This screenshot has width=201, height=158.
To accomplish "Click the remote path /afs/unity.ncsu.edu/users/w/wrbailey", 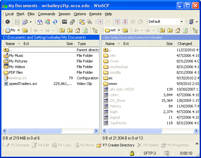I will [x=133, y=37].
